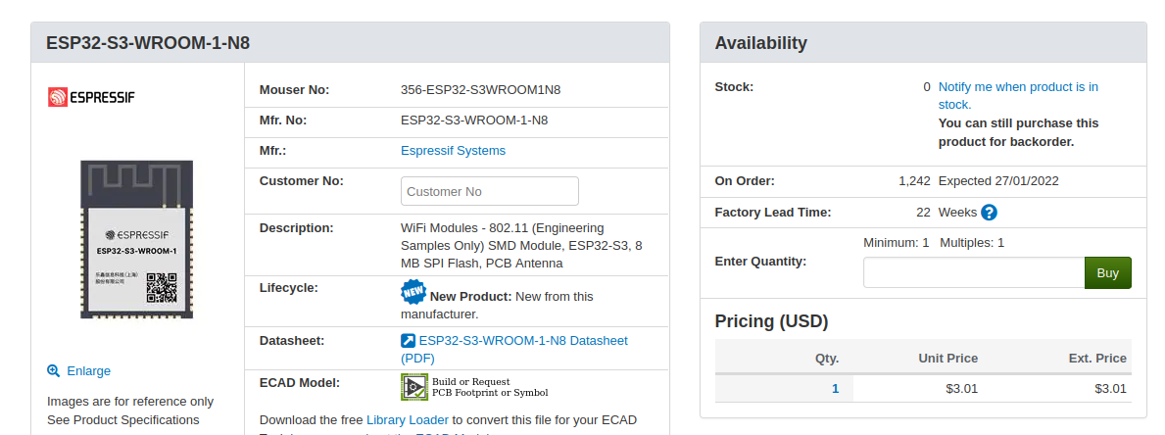Click the Espressif manufacturer logo

(x=91, y=96)
